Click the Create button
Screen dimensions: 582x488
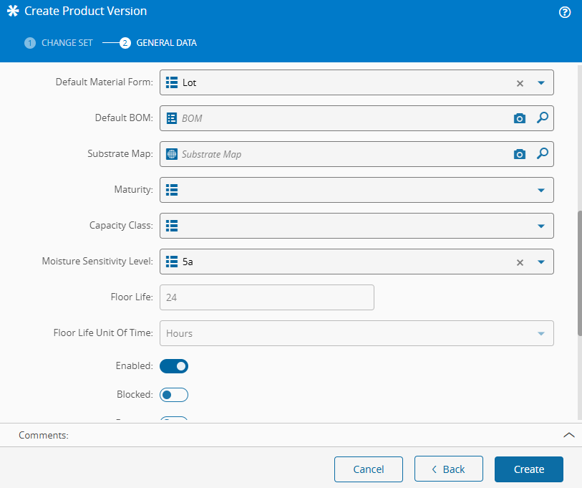point(529,469)
